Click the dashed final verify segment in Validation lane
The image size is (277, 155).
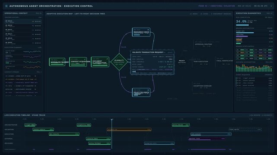pos(245,129)
